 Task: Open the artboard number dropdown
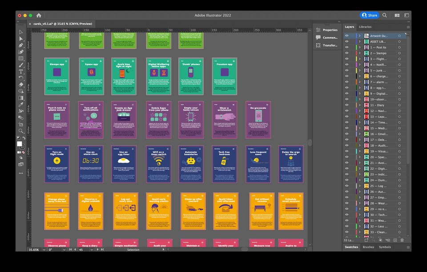92,250
